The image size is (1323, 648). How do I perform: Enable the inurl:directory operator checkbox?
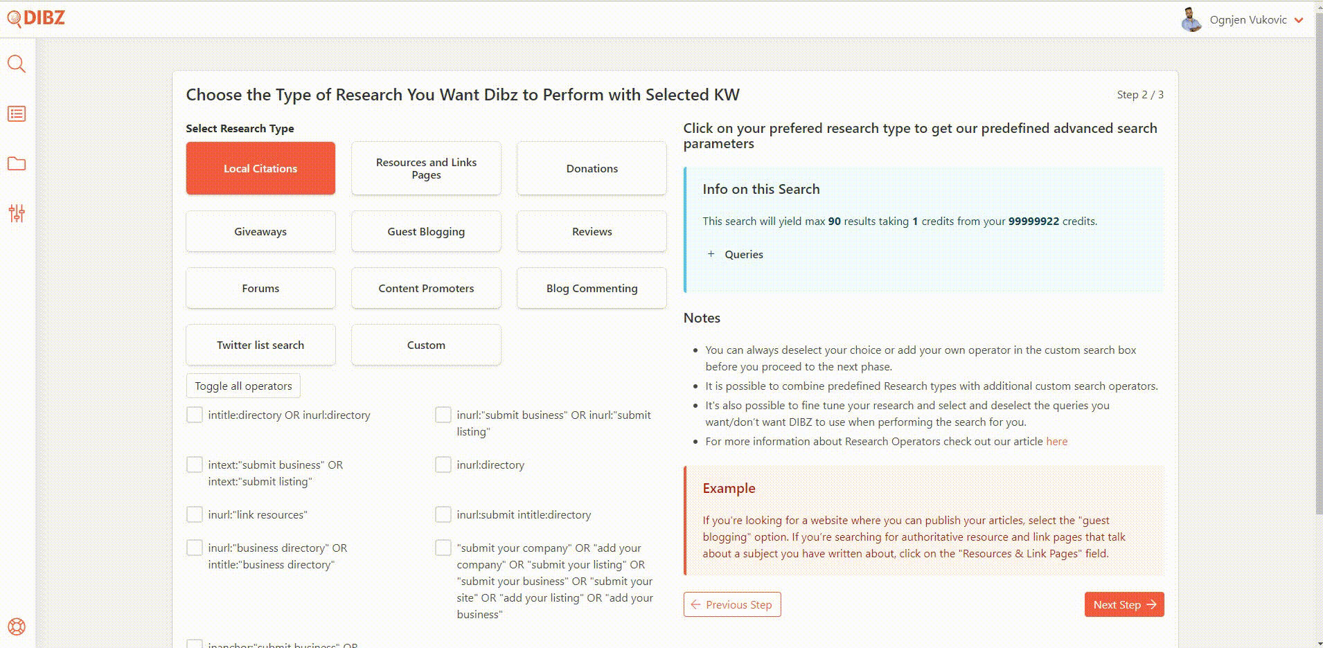pyautogui.click(x=443, y=465)
